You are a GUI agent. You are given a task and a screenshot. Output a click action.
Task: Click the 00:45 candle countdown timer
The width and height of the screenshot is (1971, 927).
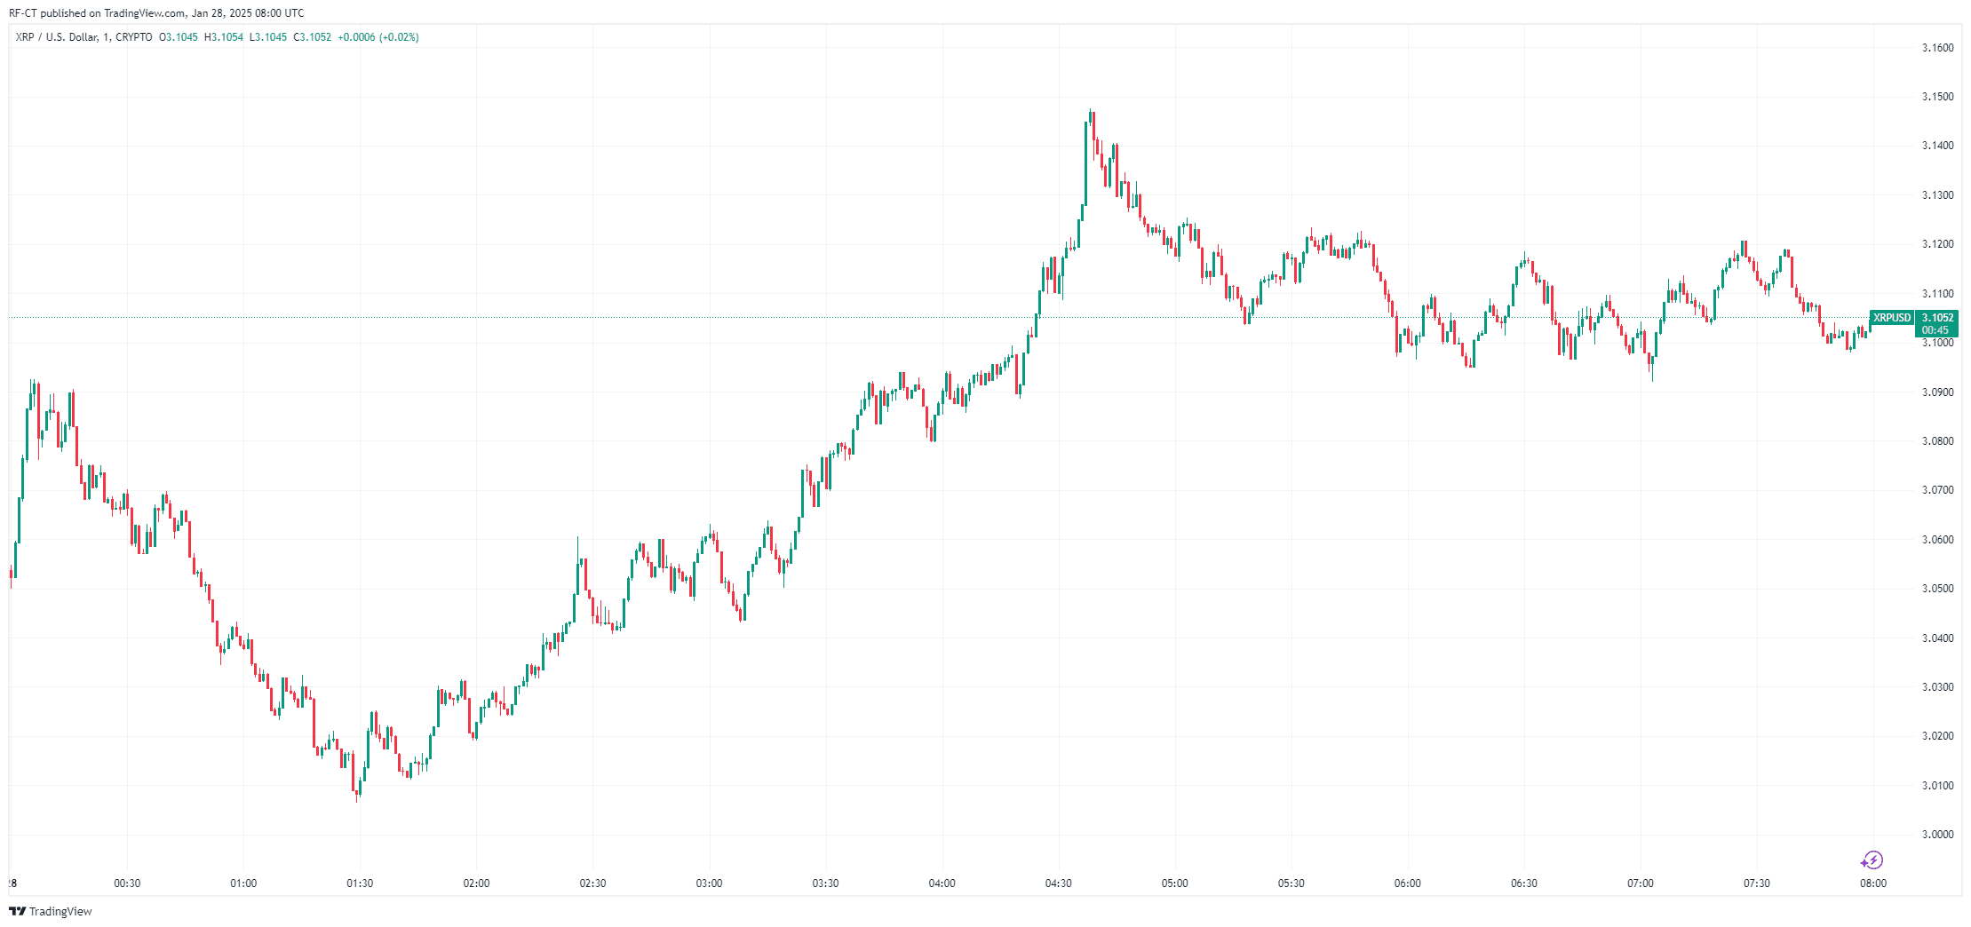pyautogui.click(x=1935, y=330)
